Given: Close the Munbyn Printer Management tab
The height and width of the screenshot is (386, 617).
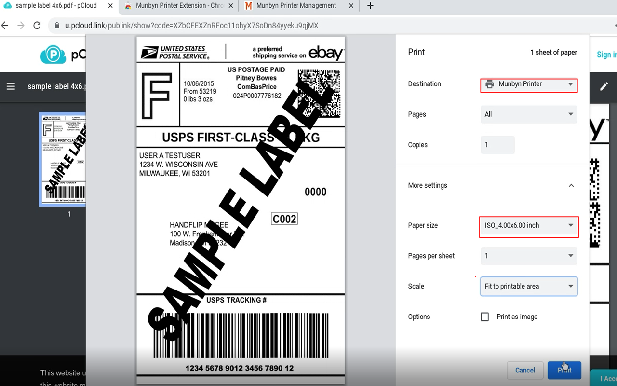Looking at the screenshot, I should point(350,6).
